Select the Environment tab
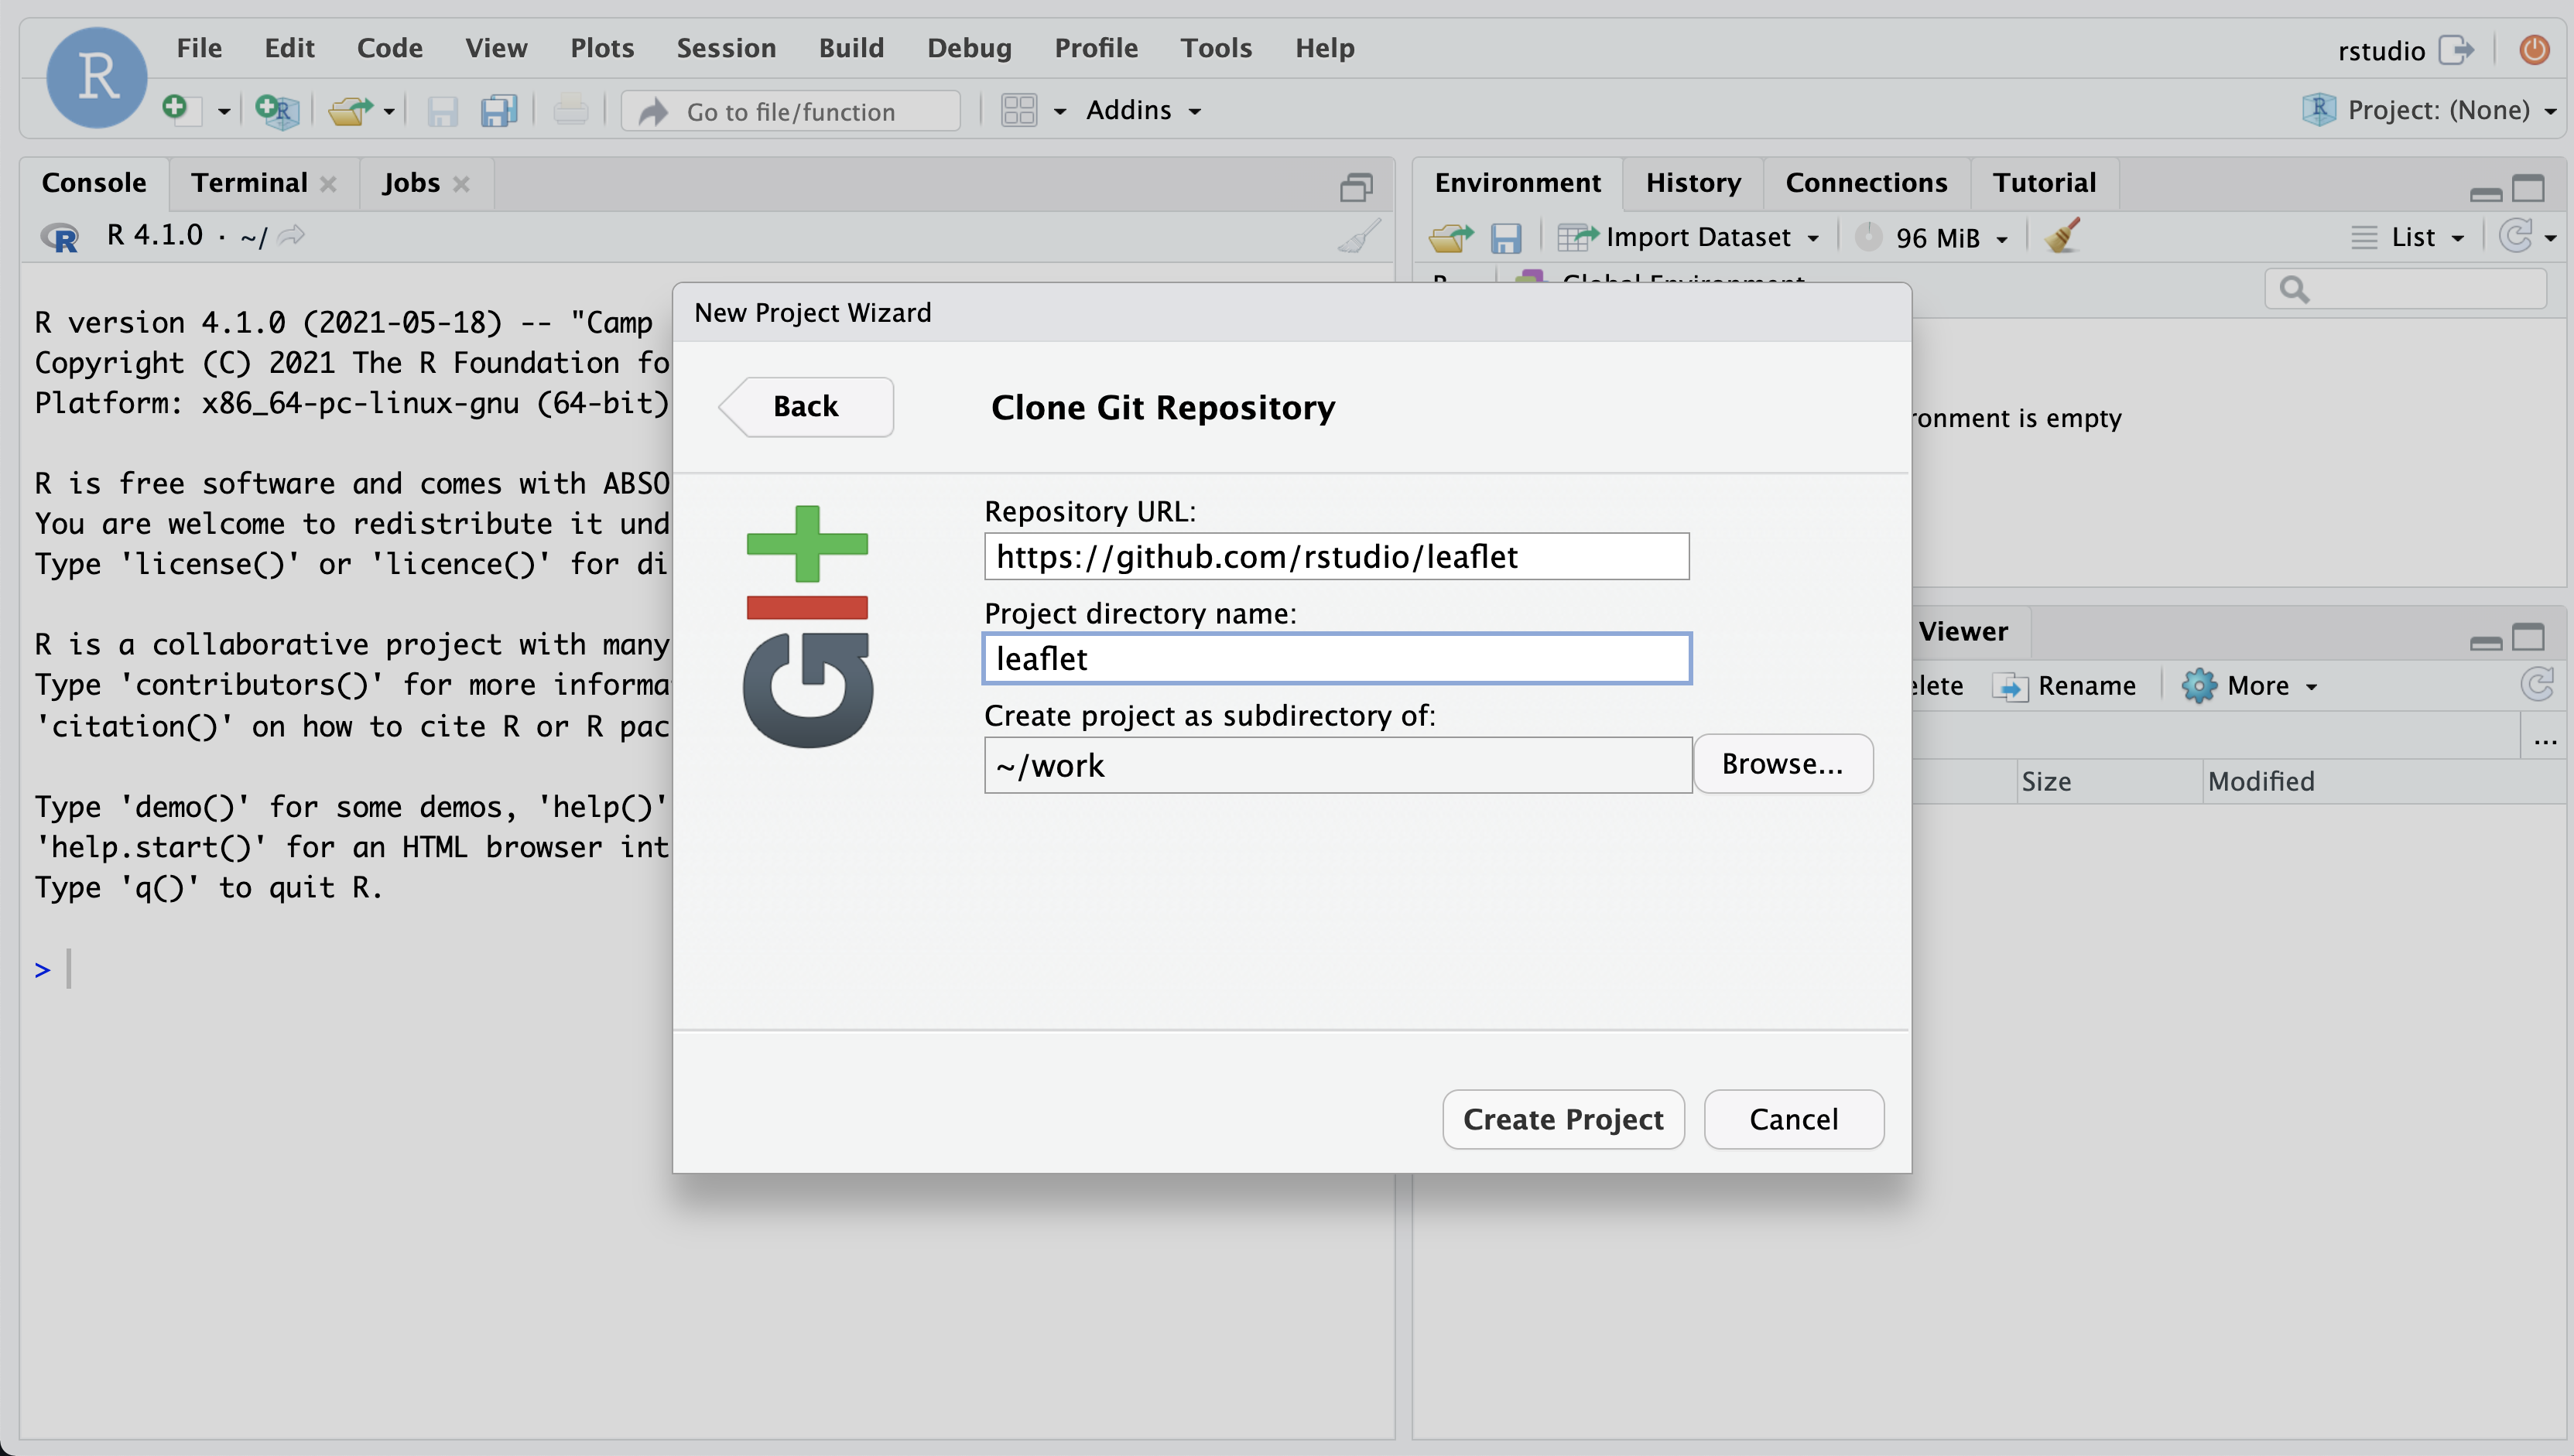This screenshot has height=1456, width=2574. coord(1517,183)
